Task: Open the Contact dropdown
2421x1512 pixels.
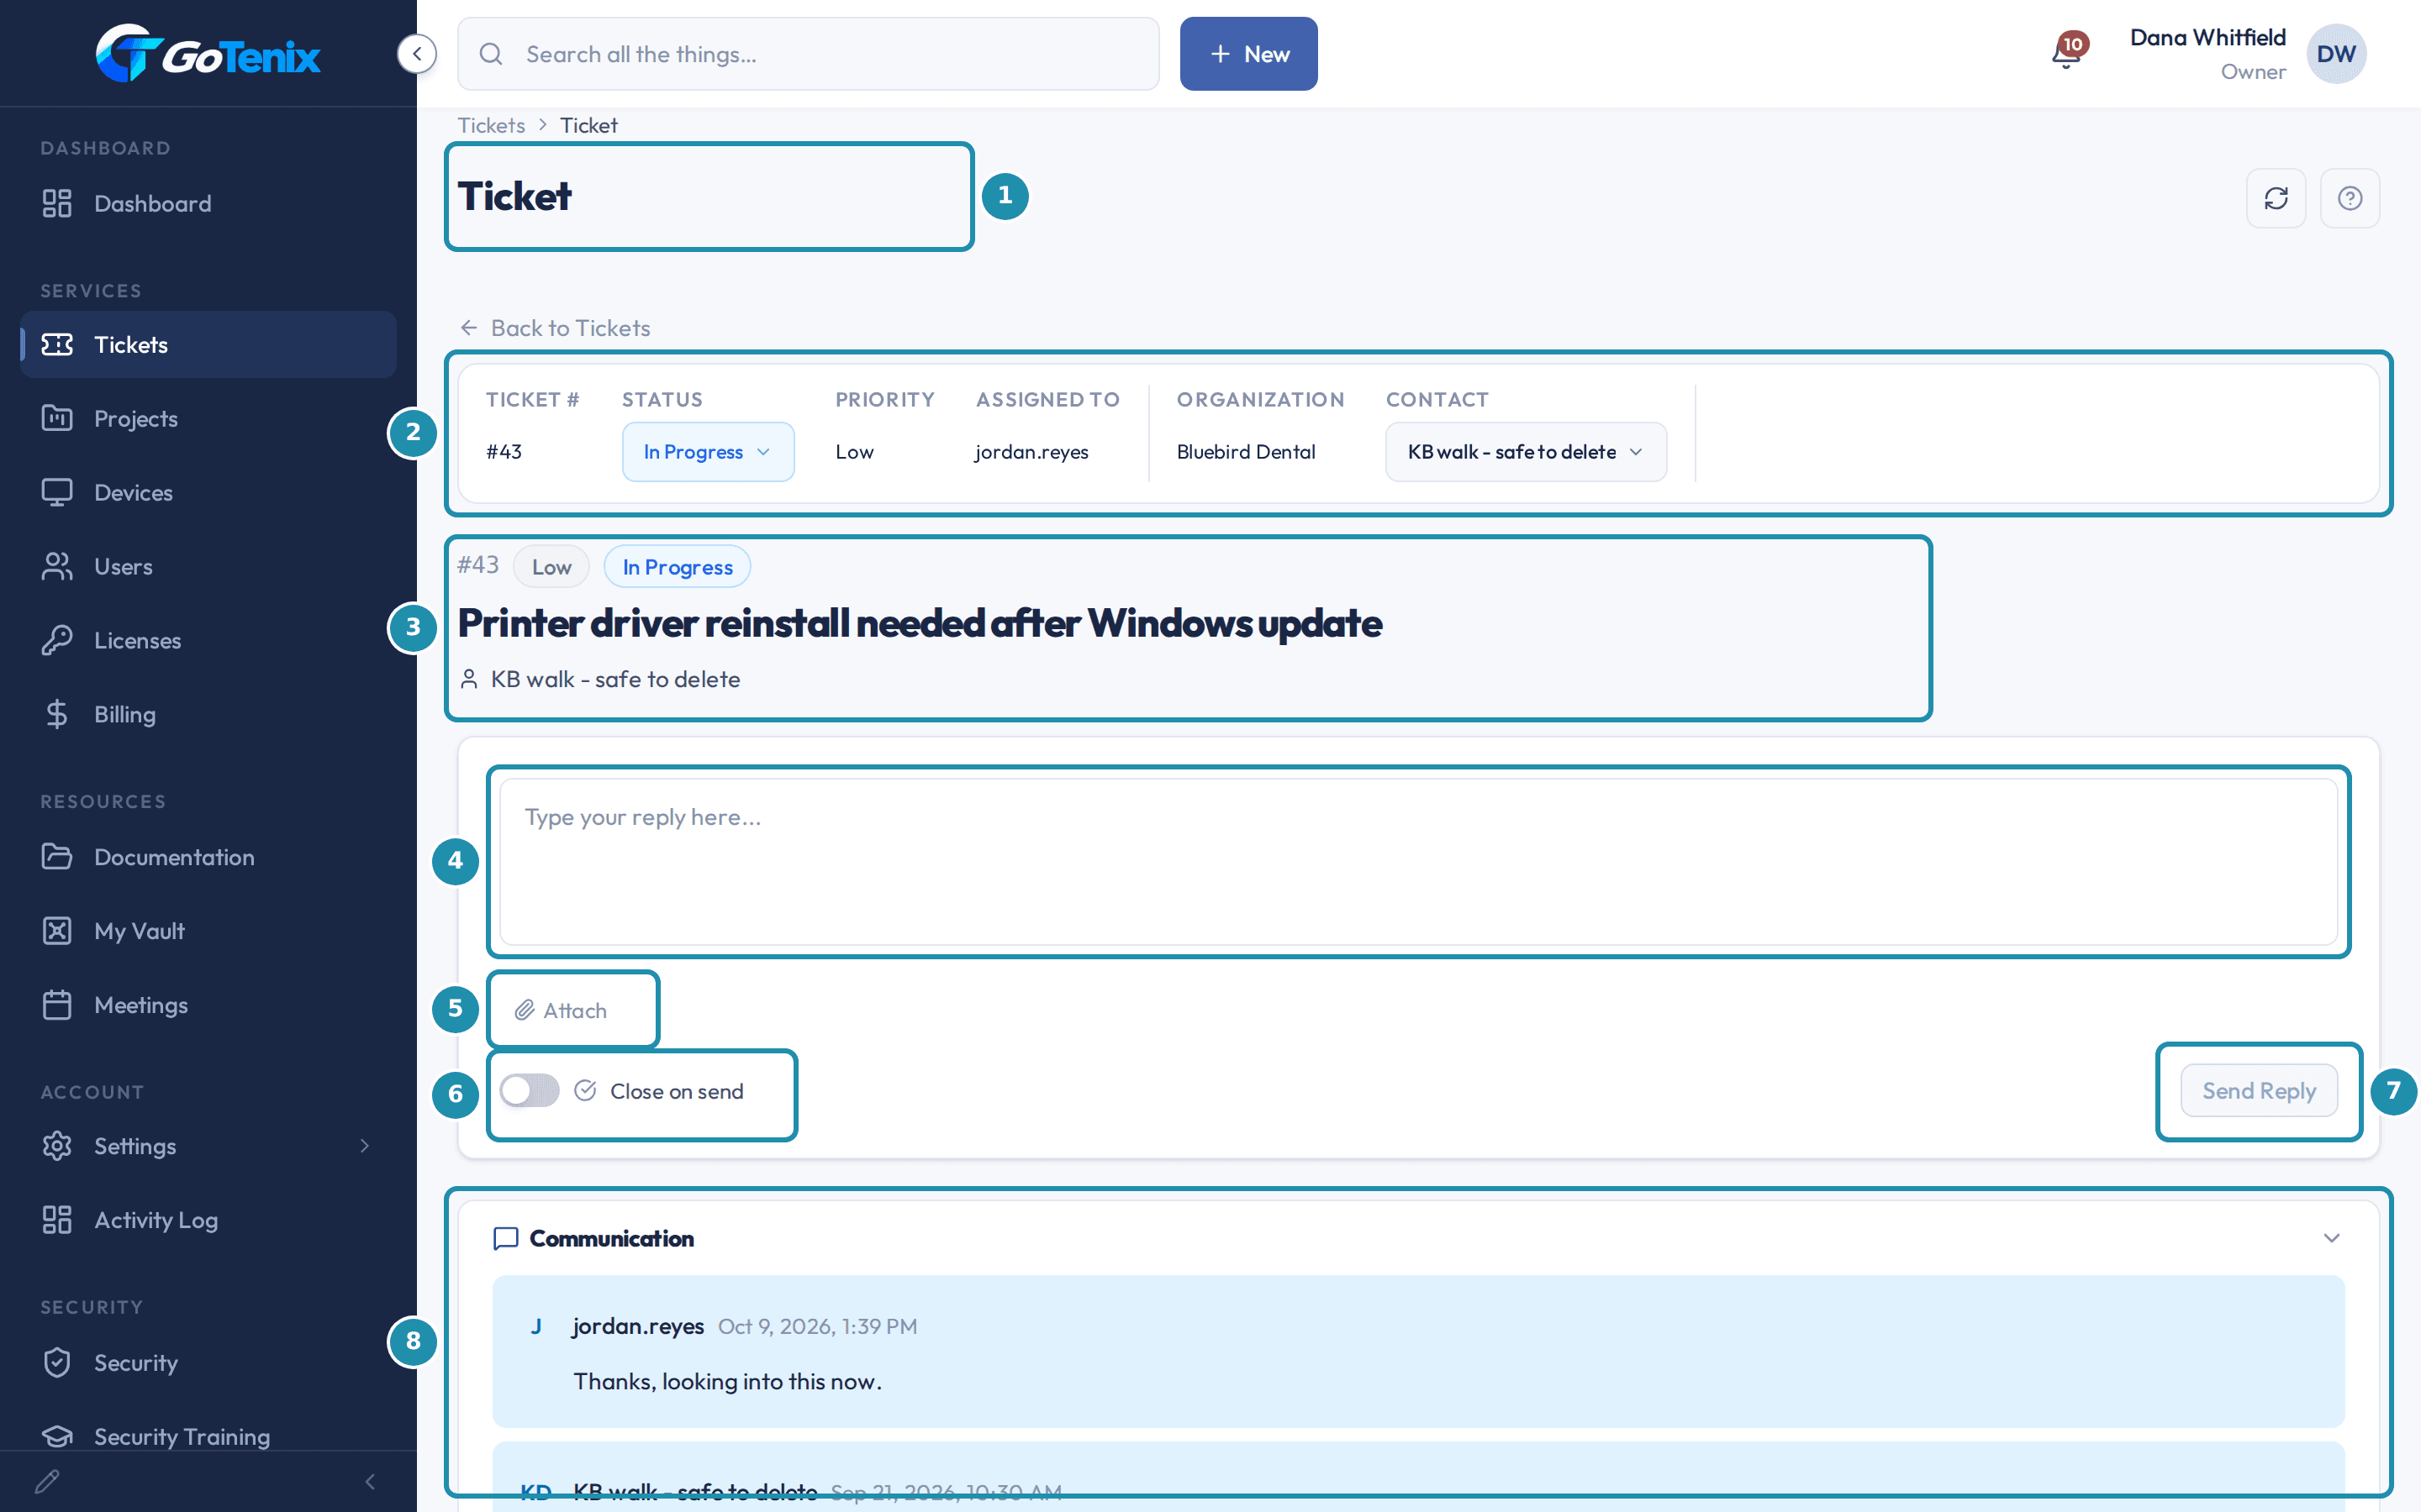Action: [x=1526, y=452]
